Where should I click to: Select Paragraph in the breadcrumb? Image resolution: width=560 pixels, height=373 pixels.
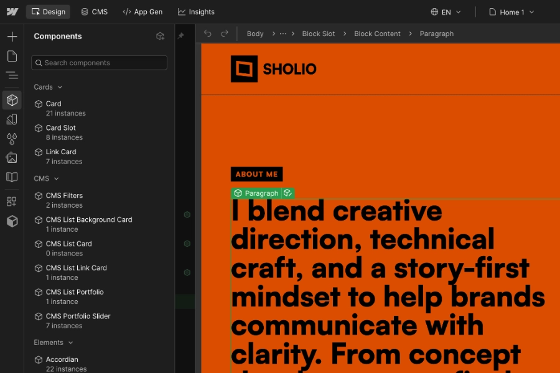(436, 34)
